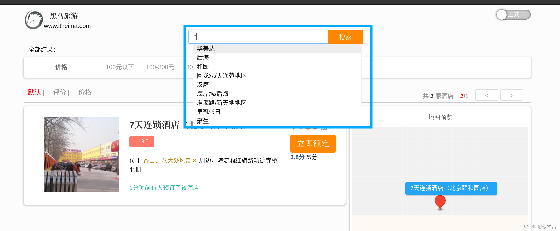Viewport: 560px width, 231px height.
Task: Click 1分钟前有人预订了该酒店 notice
Action: pyautogui.click(x=164, y=188)
